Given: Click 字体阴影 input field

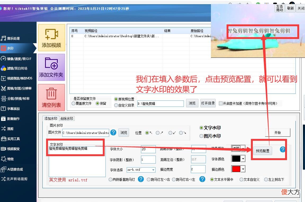Looking at the screenshot, I should coord(148,160).
